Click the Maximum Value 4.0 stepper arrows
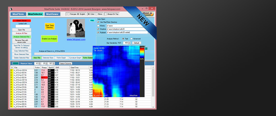This screenshot has height=116, width=276. pos(40,63)
